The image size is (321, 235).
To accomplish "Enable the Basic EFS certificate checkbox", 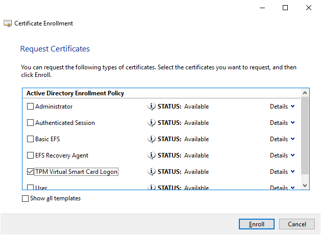I will [x=30, y=139].
